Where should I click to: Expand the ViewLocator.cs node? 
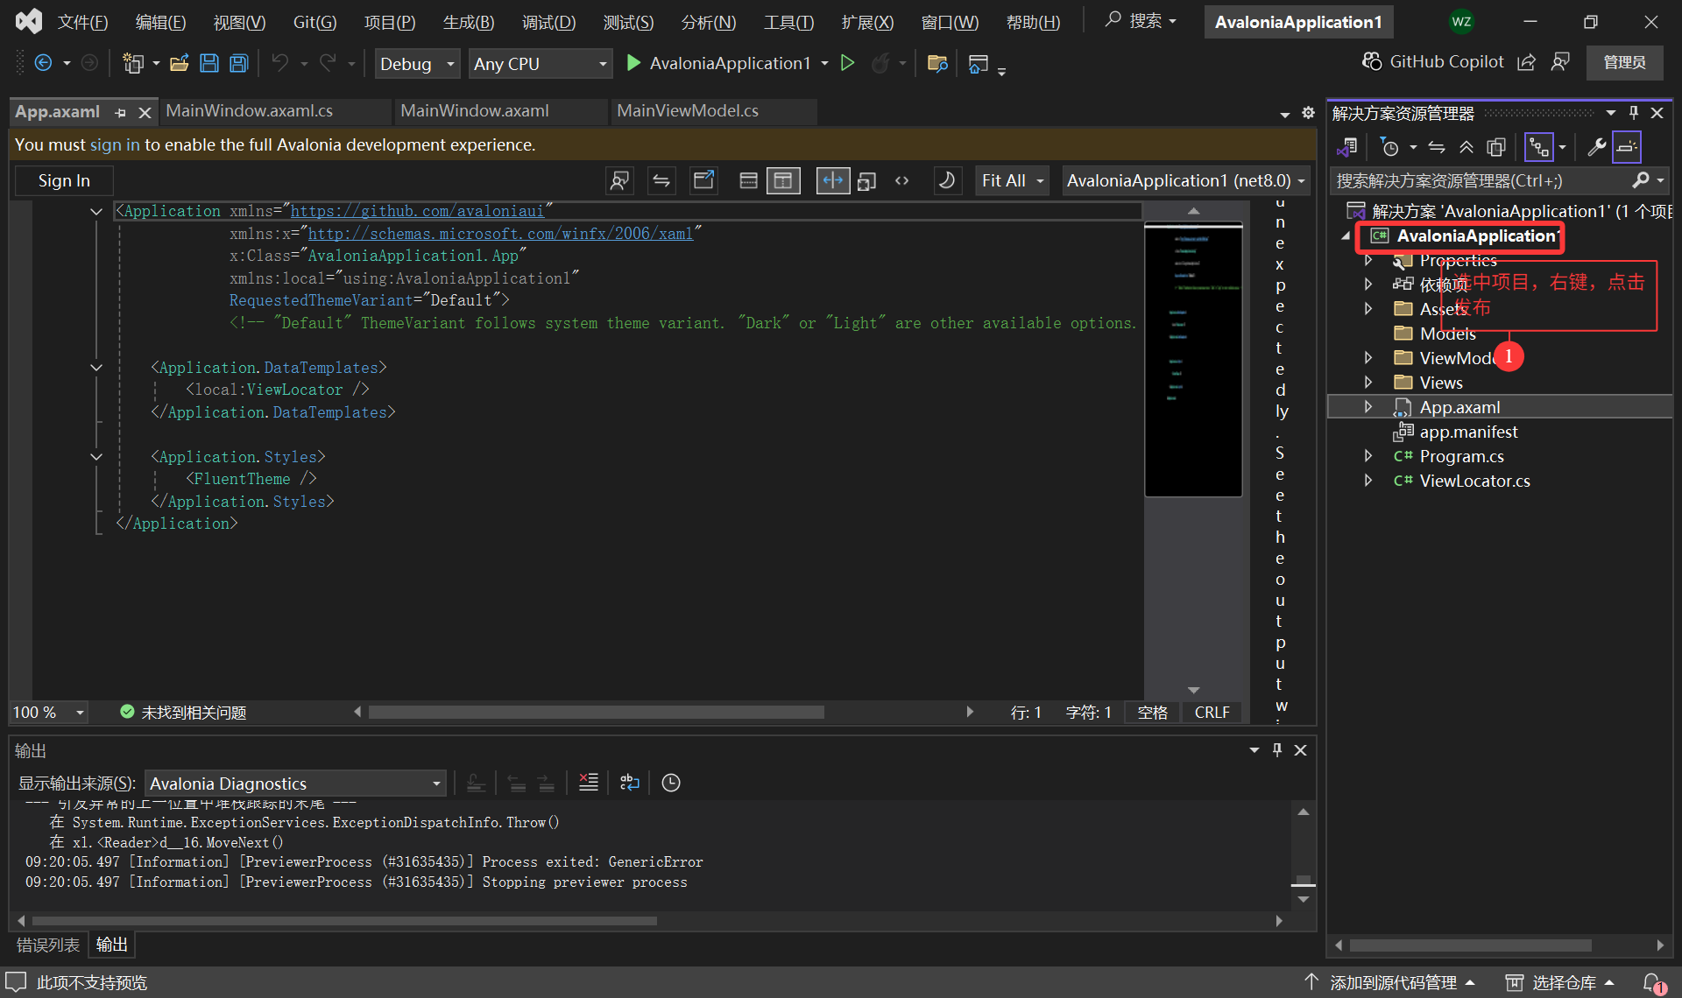(x=1368, y=481)
